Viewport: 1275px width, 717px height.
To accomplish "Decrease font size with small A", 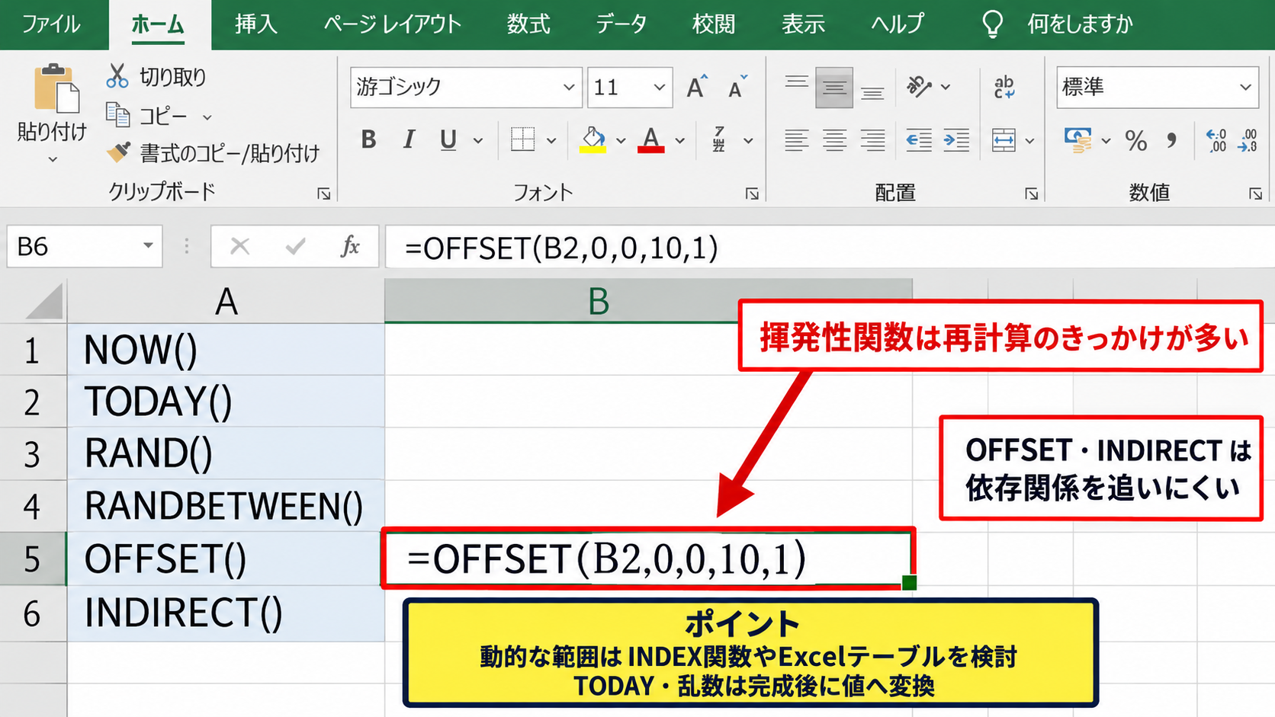I will click(x=737, y=87).
